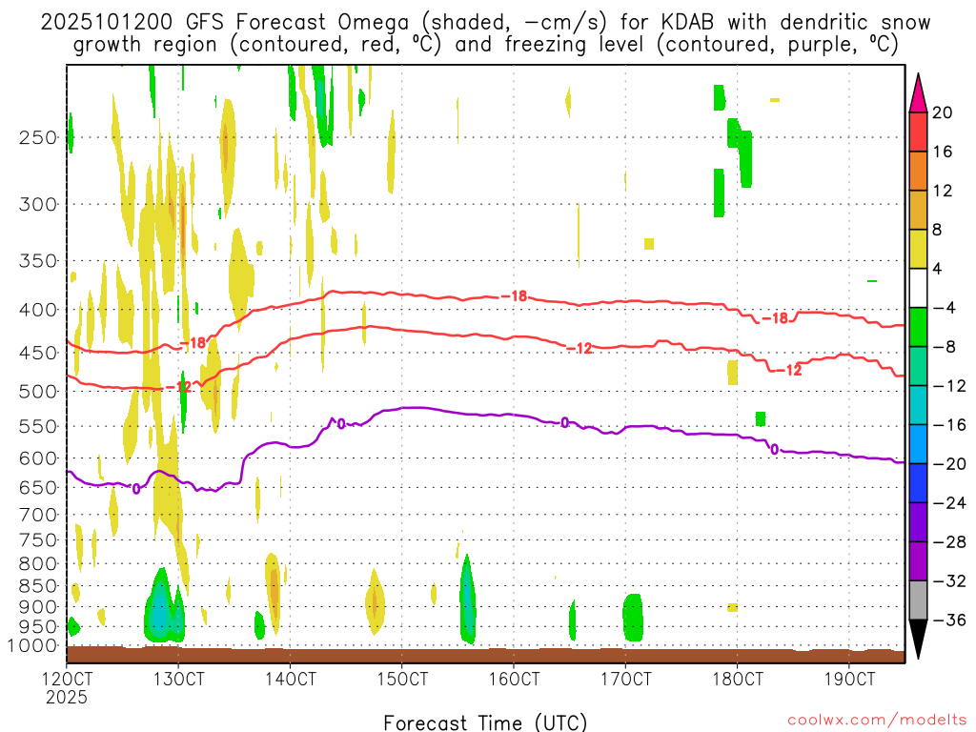Click the 2025 year label under 120CT
Screen dimensions: 976x732
67,697
